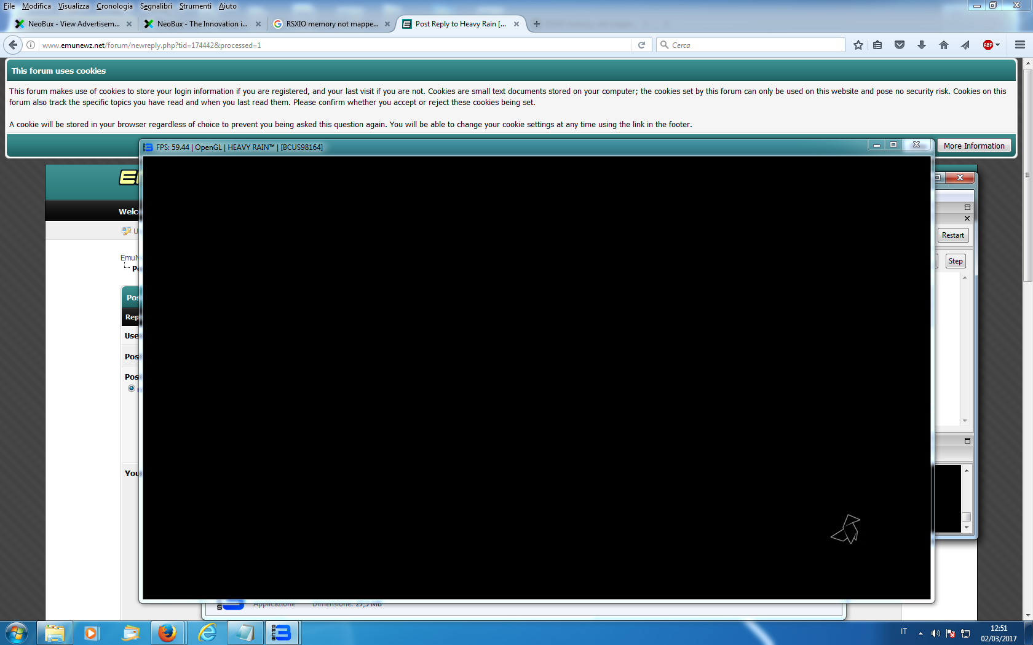Click the More Information button
1033x645 pixels.
click(x=974, y=146)
